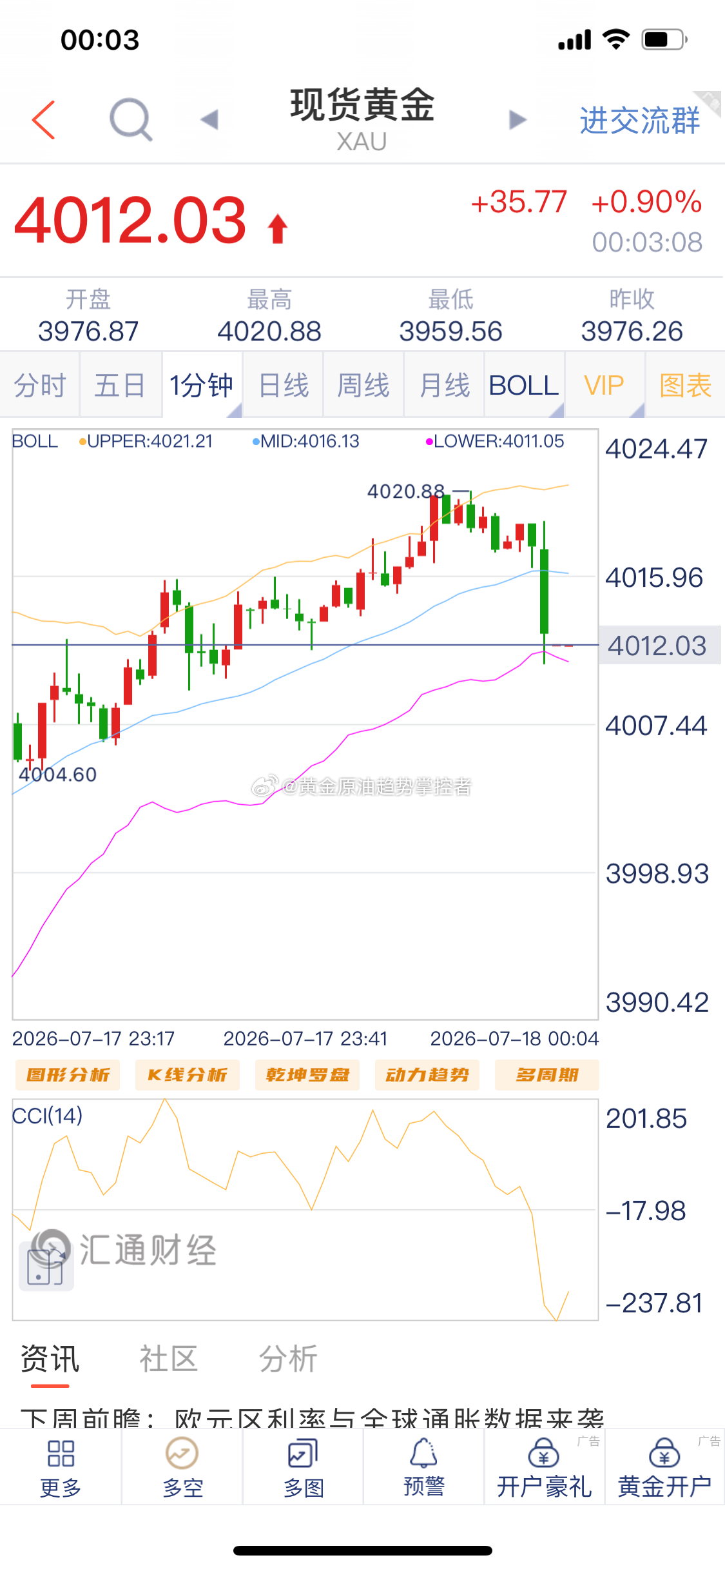Open search with the magnifier icon
This screenshot has height=1571, width=725.
(x=131, y=119)
